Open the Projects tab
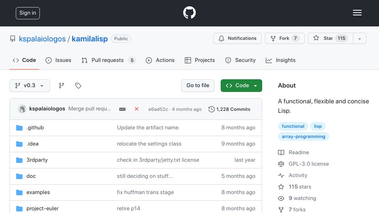The height and width of the screenshot is (213, 379). pos(200,60)
